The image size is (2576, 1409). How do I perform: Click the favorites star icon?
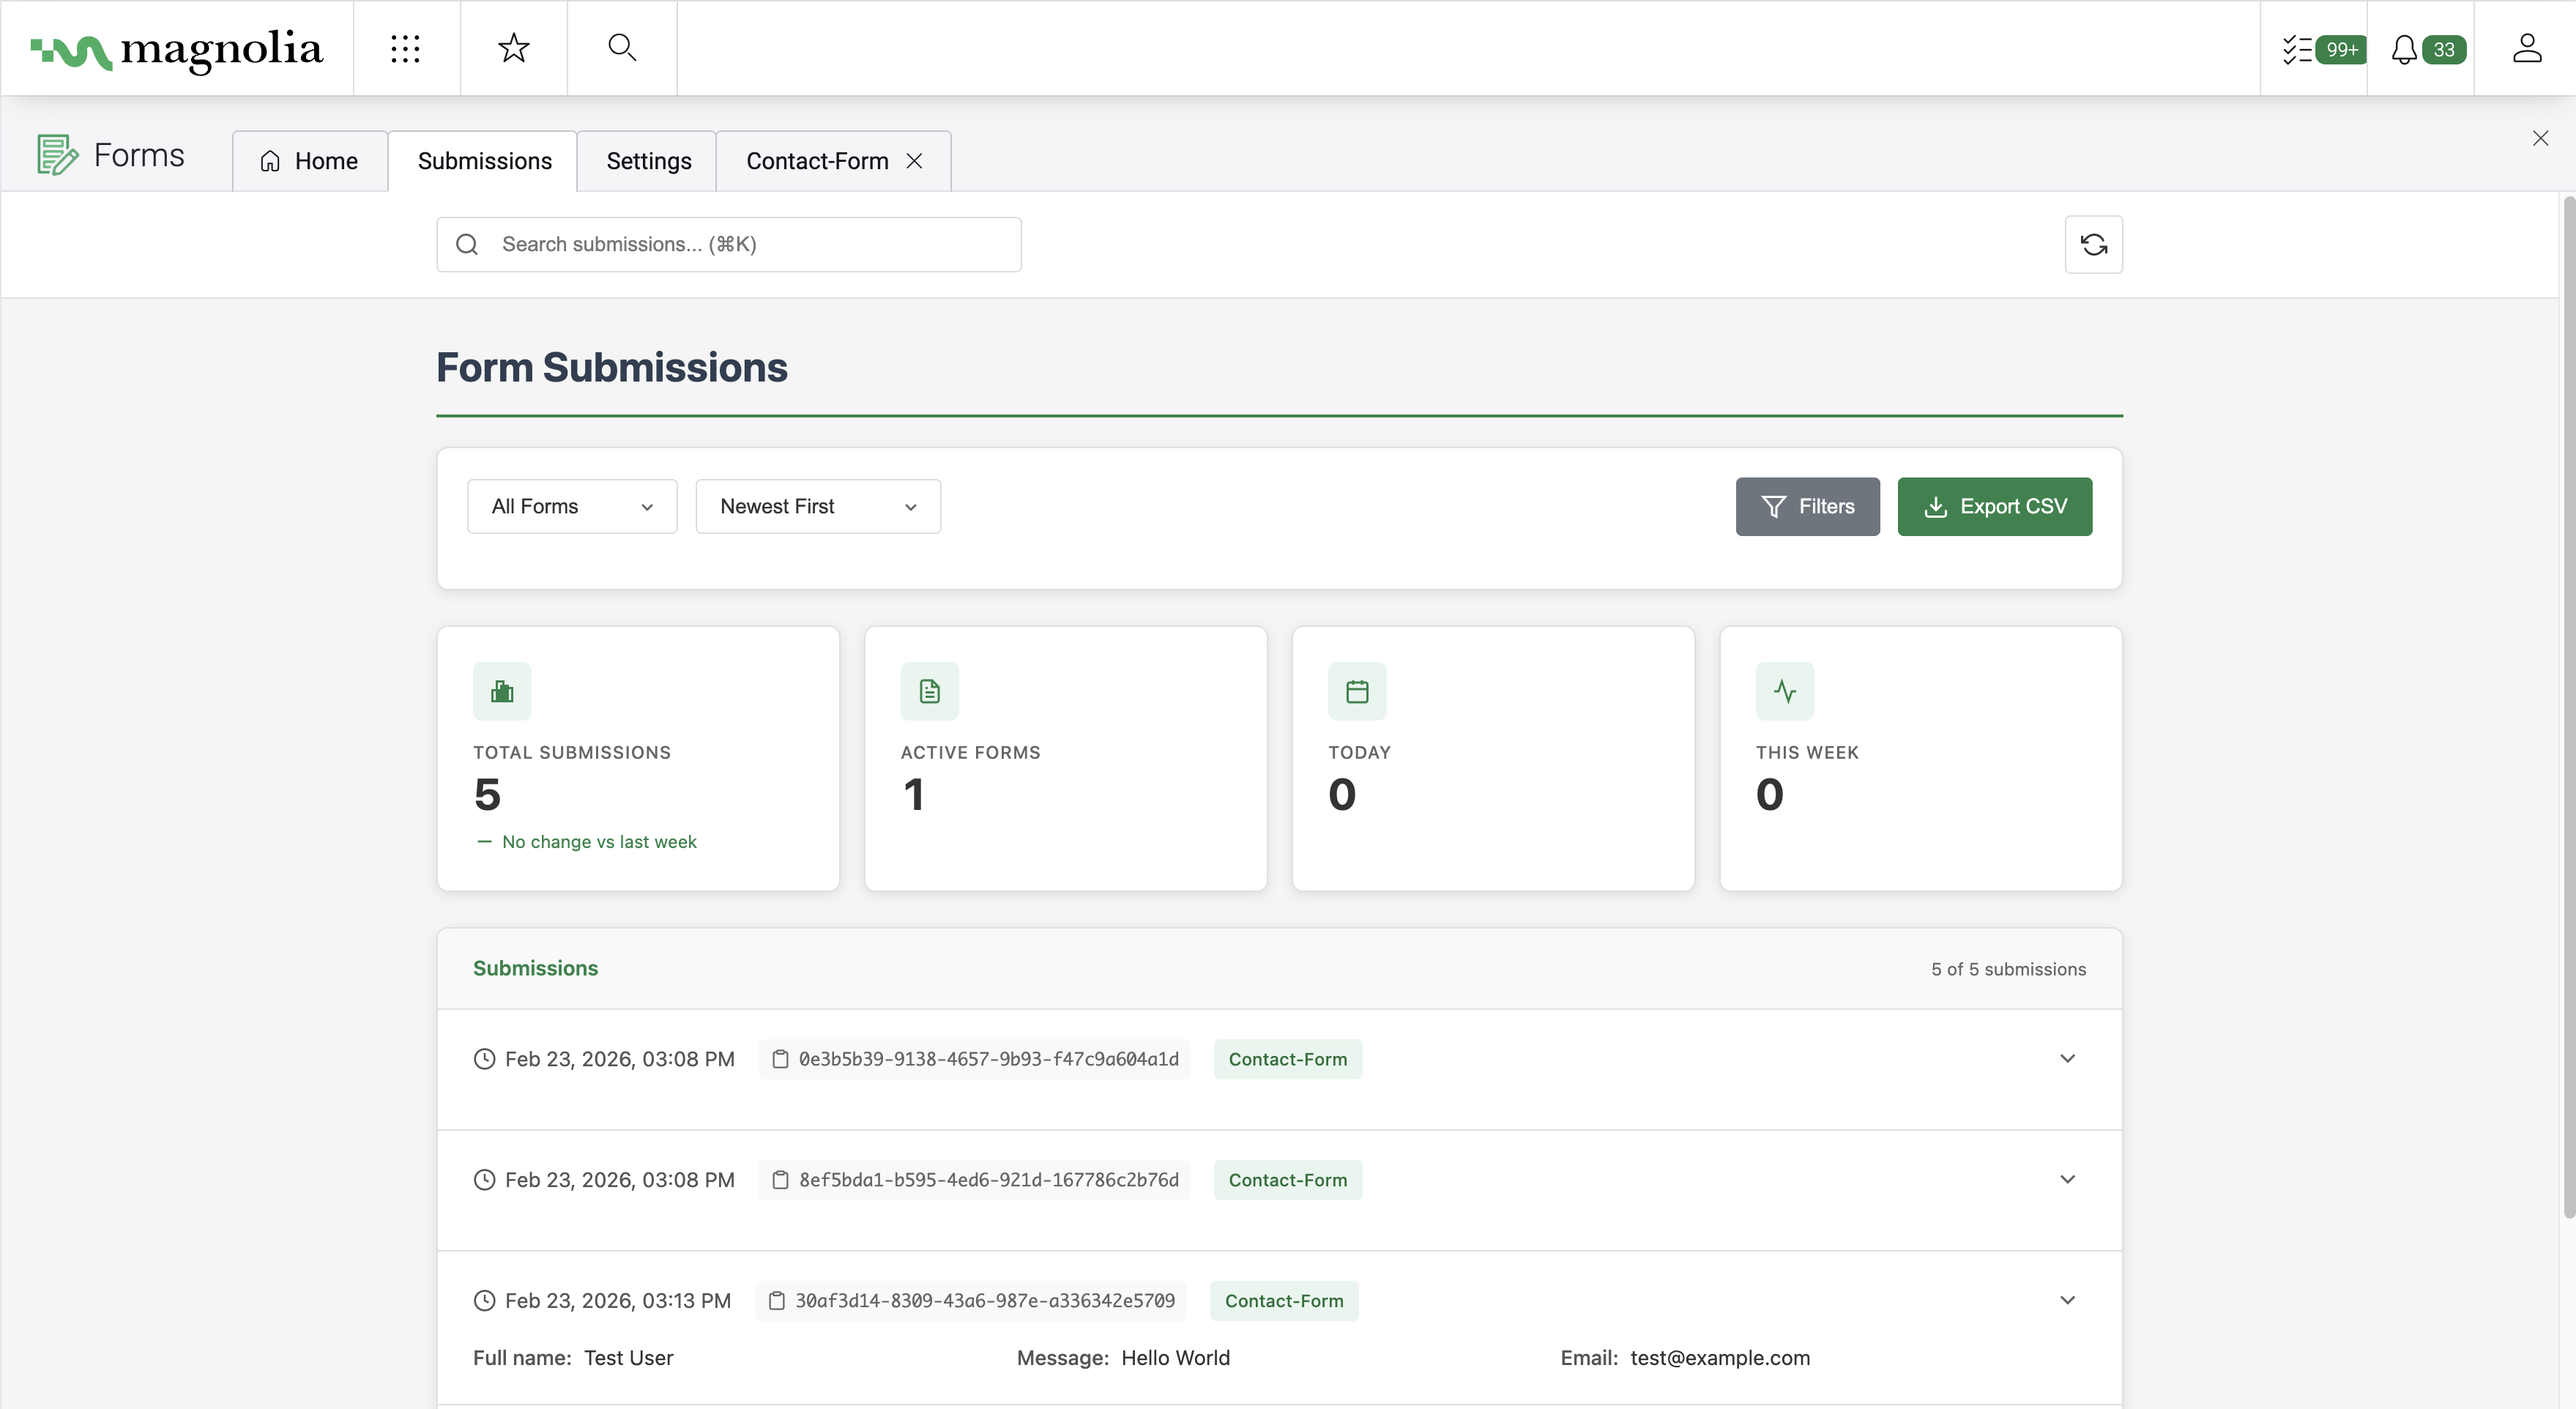coord(513,48)
